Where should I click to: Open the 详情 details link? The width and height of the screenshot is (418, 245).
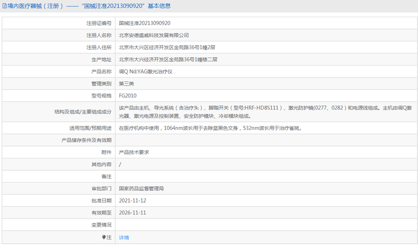[x=124, y=238]
